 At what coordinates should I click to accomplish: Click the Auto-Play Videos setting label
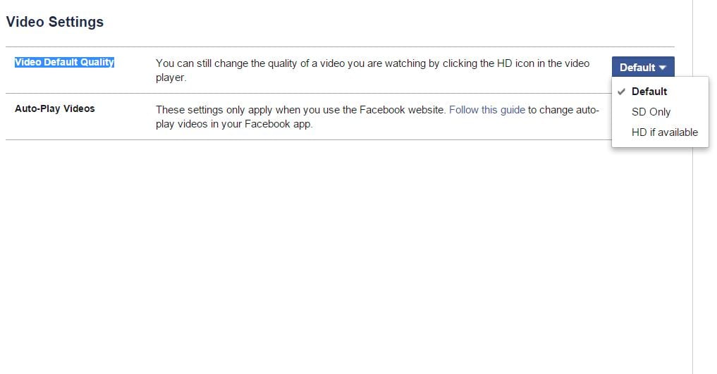tap(55, 108)
